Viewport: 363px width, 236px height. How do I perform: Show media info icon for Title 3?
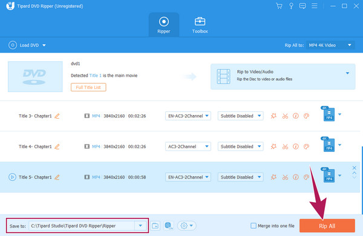[x=296, y=116]
